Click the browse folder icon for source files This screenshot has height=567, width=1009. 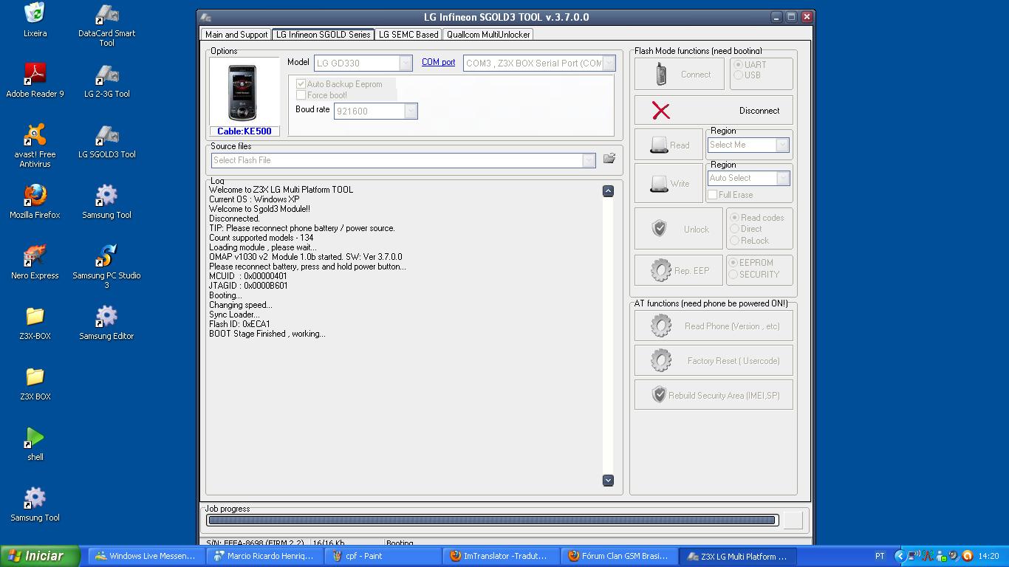coord(609,159)
